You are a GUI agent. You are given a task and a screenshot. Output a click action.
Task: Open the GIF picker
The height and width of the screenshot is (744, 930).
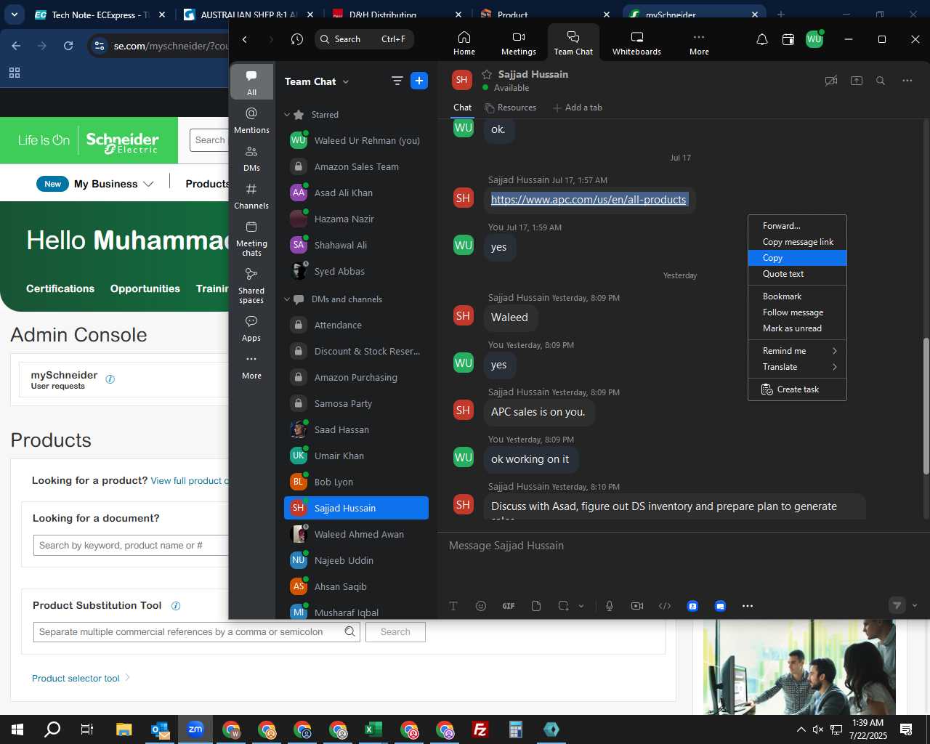click(x=509, y=606)
